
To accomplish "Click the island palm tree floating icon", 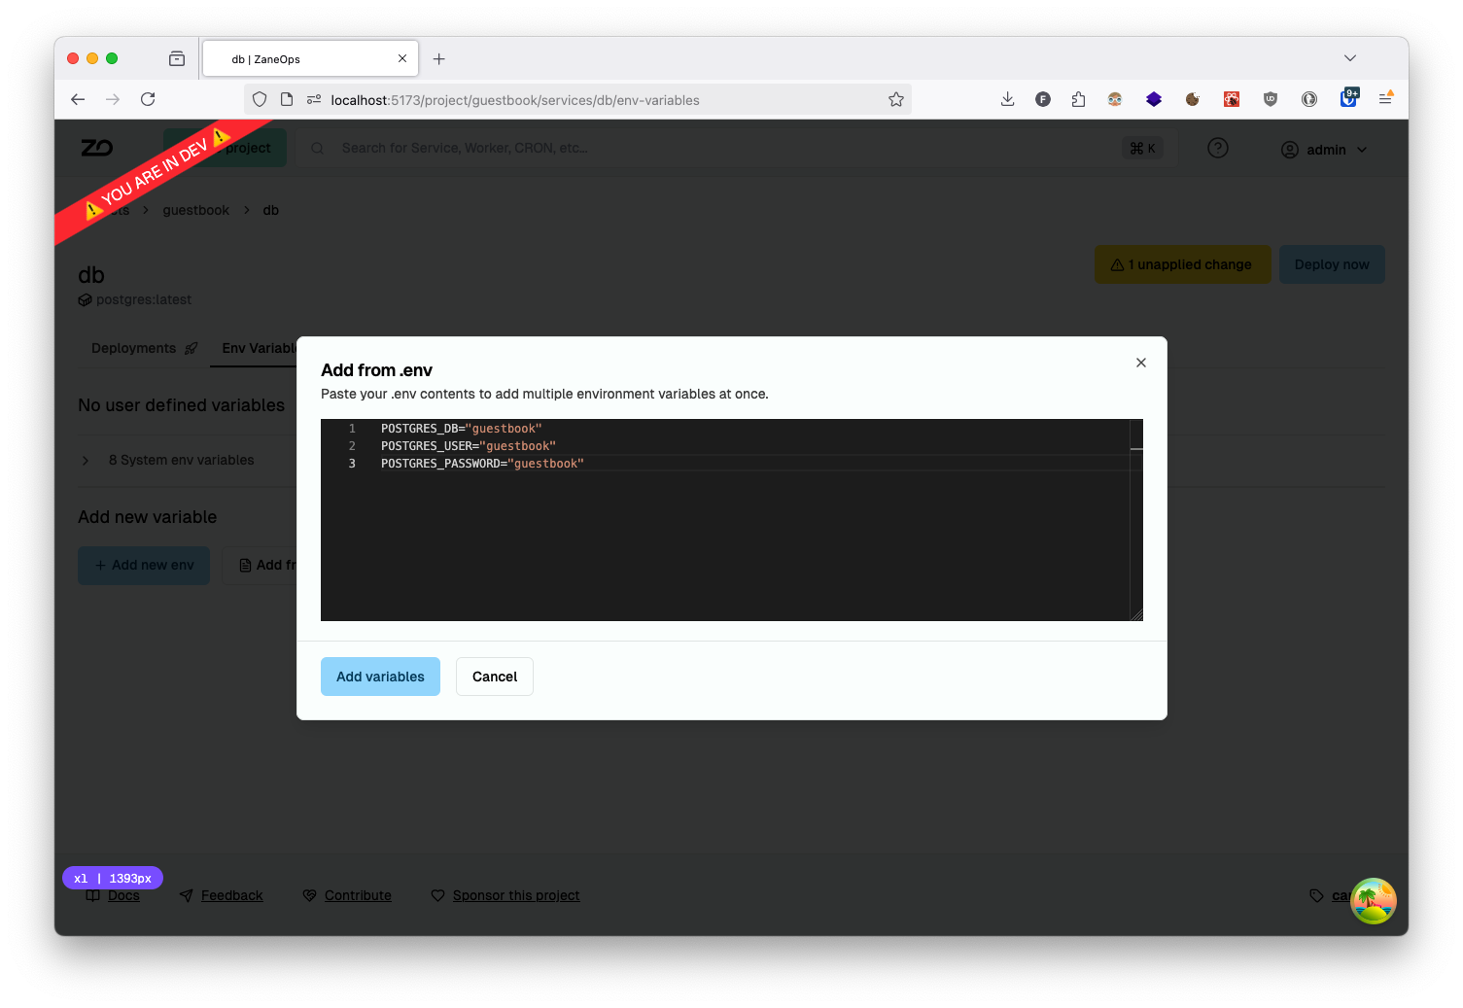I will click(x=1374, y=901).
